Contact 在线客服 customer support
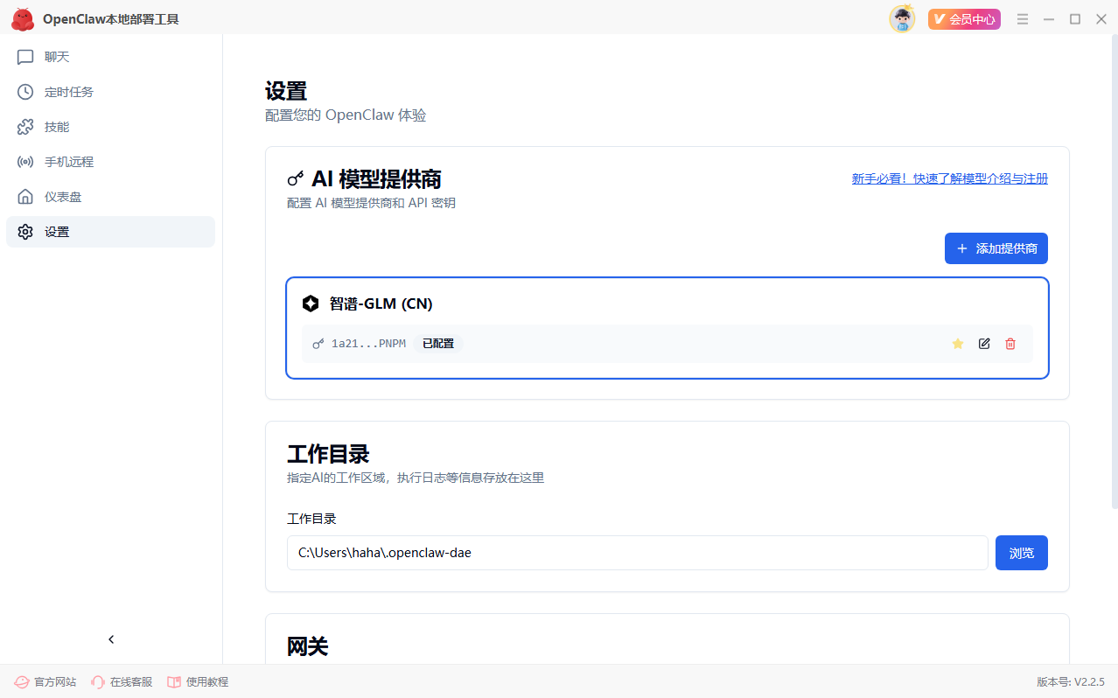Viewport: 1118px width, 698px height. pyautogui.click(x=122, y=681)
